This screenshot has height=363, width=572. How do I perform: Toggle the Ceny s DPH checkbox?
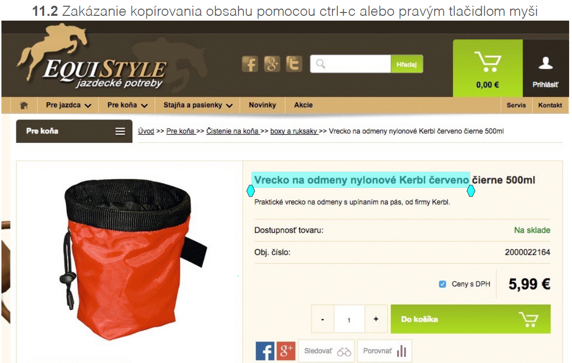point(442,284)
